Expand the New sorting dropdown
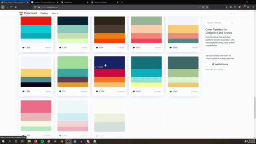Viewport: 256px width, 144px height. [55, 13]
